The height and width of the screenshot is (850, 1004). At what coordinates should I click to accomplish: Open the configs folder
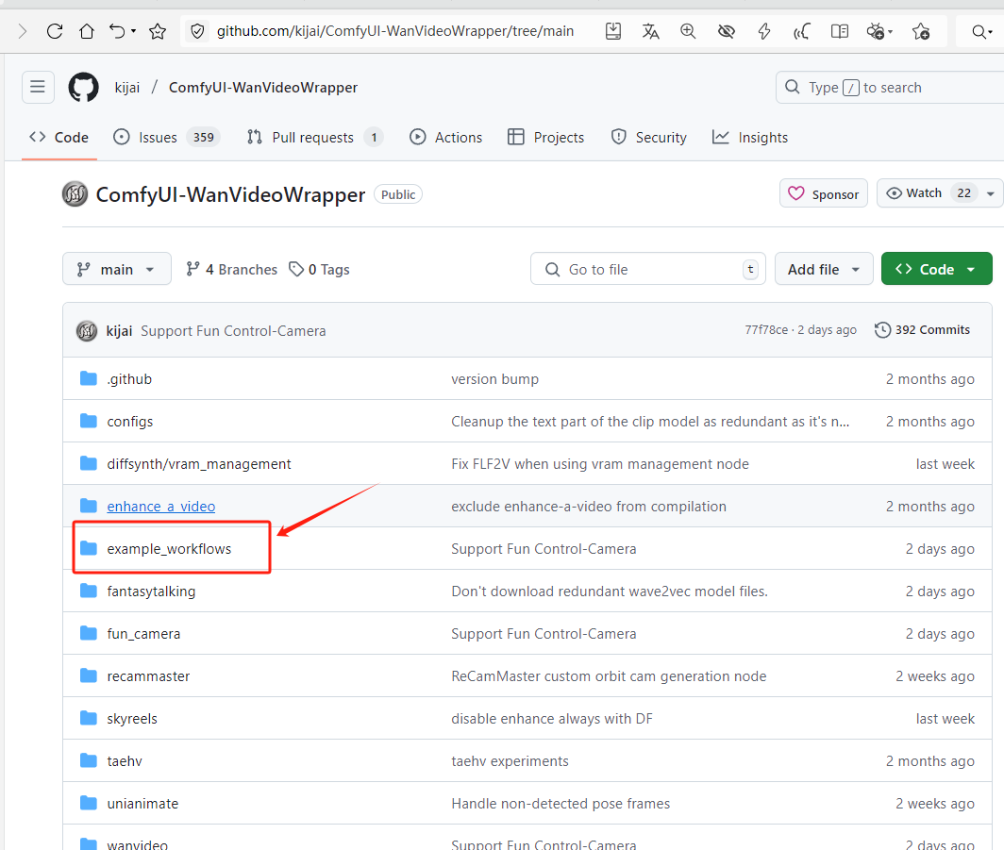coord(130,421)
